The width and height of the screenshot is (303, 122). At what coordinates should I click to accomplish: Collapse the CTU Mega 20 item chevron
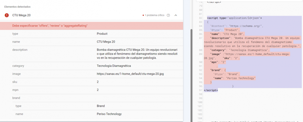coord(176,15)
